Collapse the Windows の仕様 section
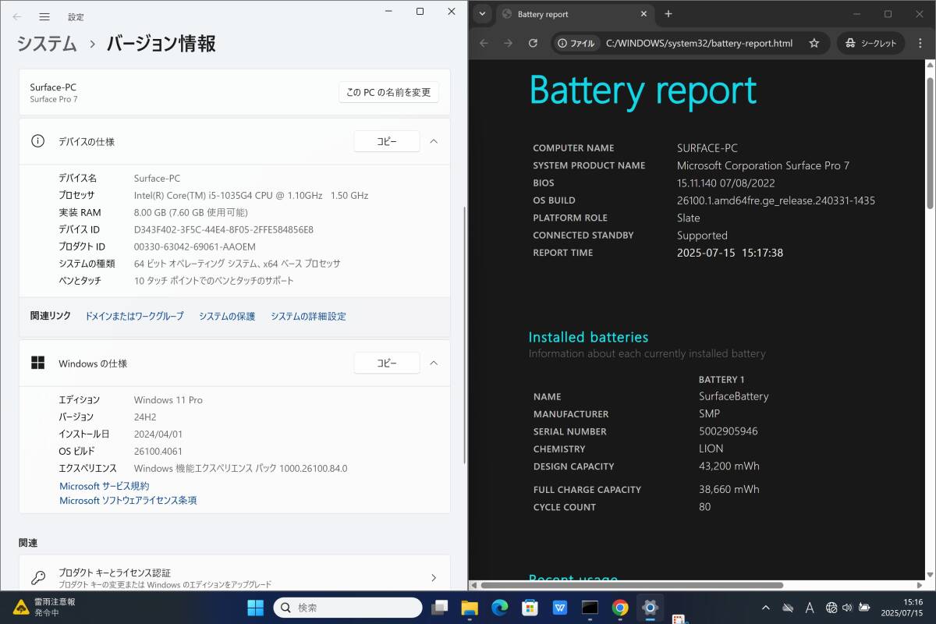936x624 pixels. [x=434, y=363]
